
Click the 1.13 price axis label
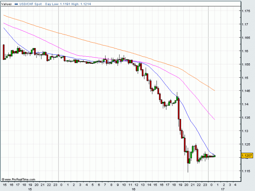[245, 131]
